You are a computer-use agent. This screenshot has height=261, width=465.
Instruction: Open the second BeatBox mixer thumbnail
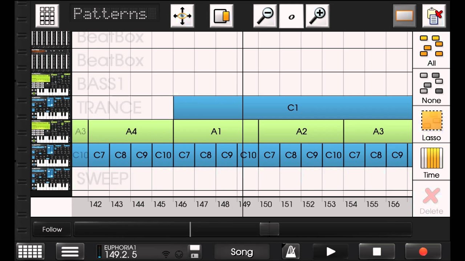click(51, 60)
